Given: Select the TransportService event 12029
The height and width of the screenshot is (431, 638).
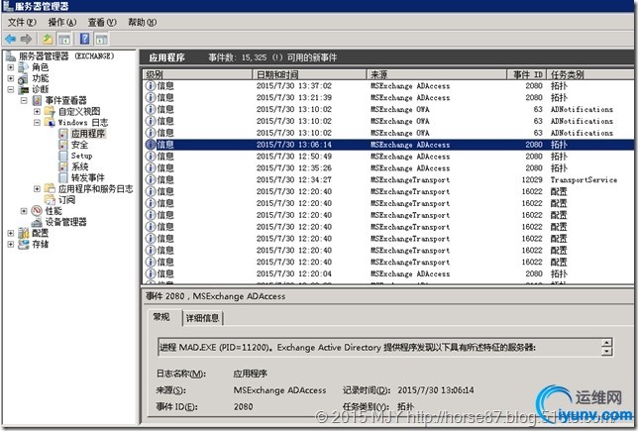Looking at the screenshot, I should [388, 180].
